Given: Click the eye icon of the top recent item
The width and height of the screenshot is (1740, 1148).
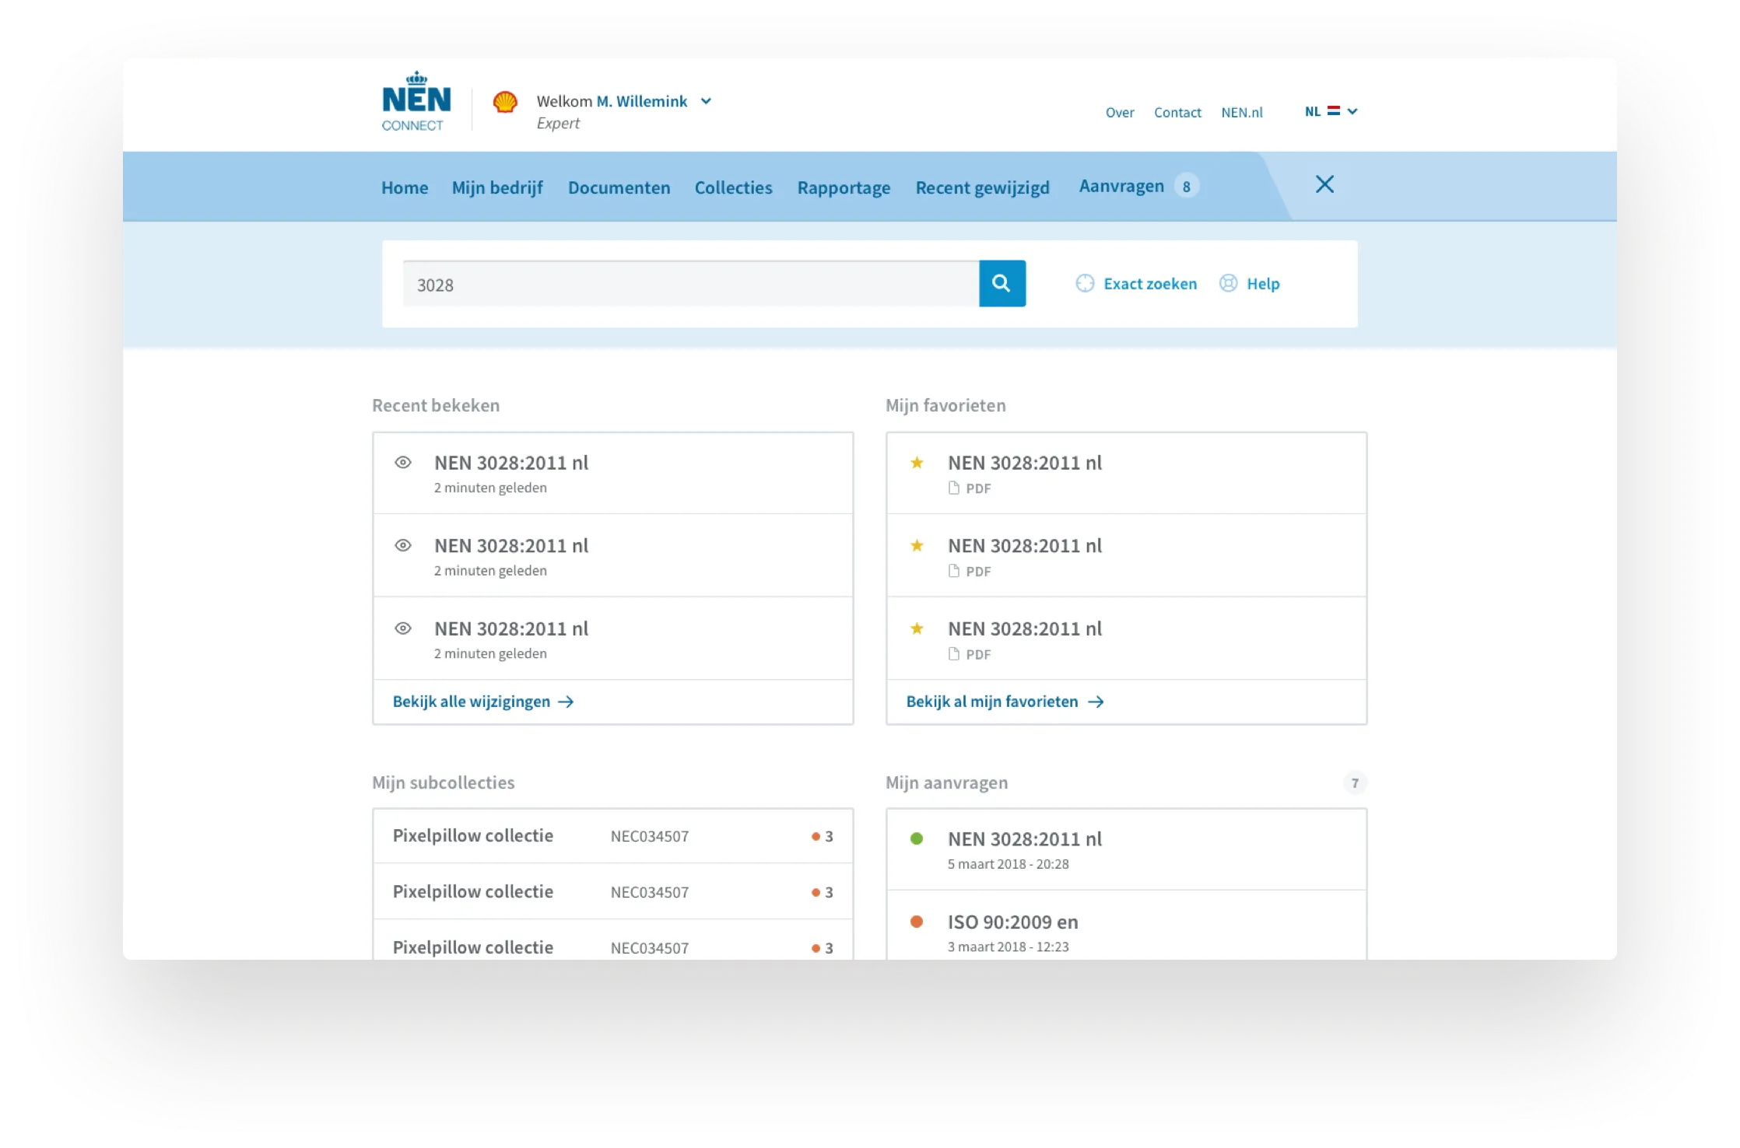Looking at the screenshot, I should coord(403,462).
